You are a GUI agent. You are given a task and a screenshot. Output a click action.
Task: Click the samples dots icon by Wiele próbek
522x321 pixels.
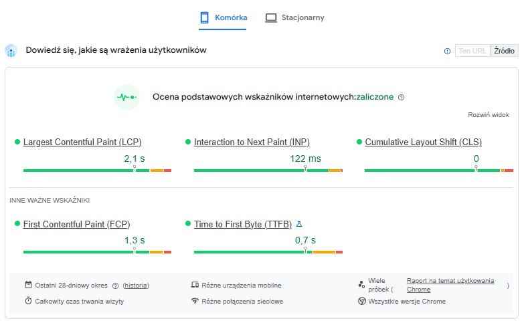click(x=361, y=284)
